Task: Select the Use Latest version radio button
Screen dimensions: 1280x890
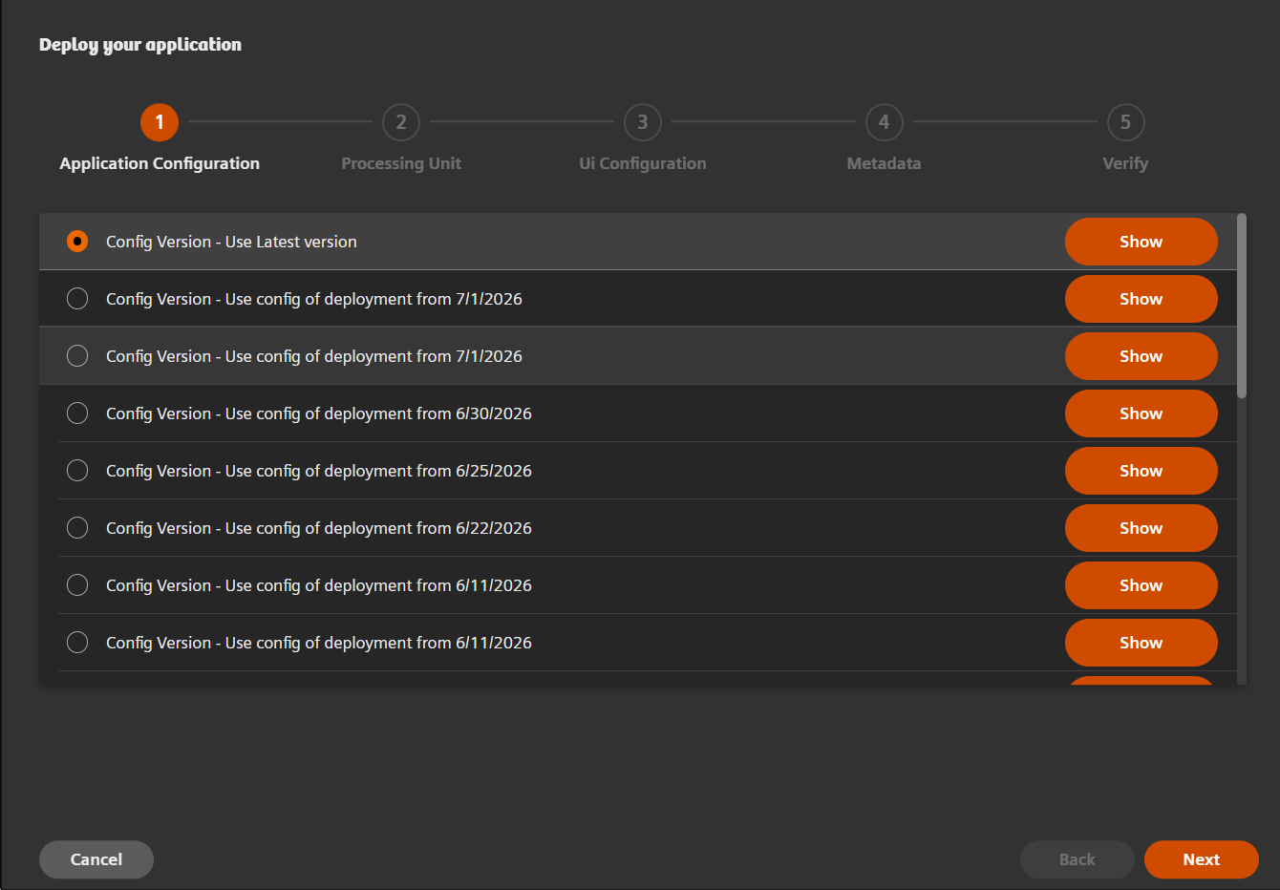Action: click(77, 242)
